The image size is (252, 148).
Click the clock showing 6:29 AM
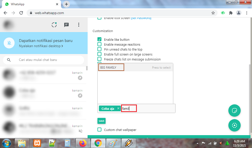(x=239, y=143)
